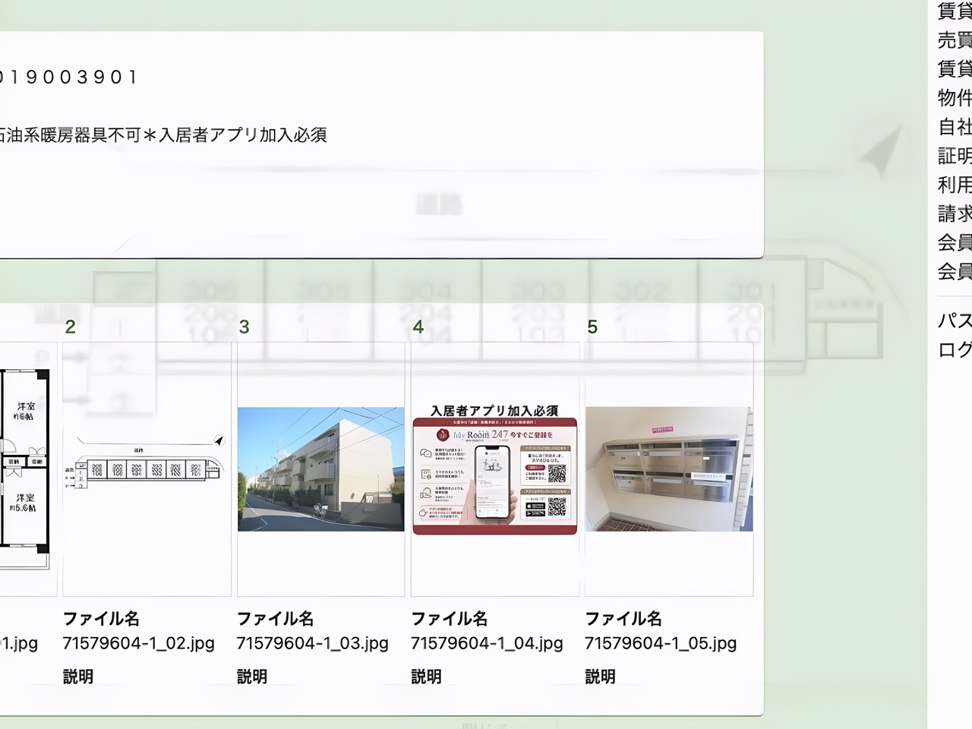972x729 pixels.
Task: Click the ログ sidebar link
Action: click(x=955, y=350)
